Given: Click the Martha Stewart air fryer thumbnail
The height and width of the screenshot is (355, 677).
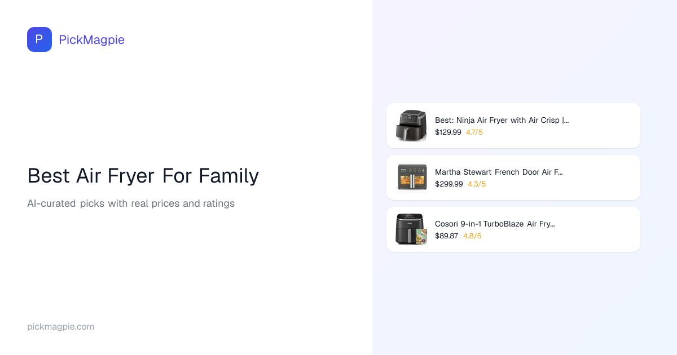Looking at the screenshot, I should click(x=411, y=177).
